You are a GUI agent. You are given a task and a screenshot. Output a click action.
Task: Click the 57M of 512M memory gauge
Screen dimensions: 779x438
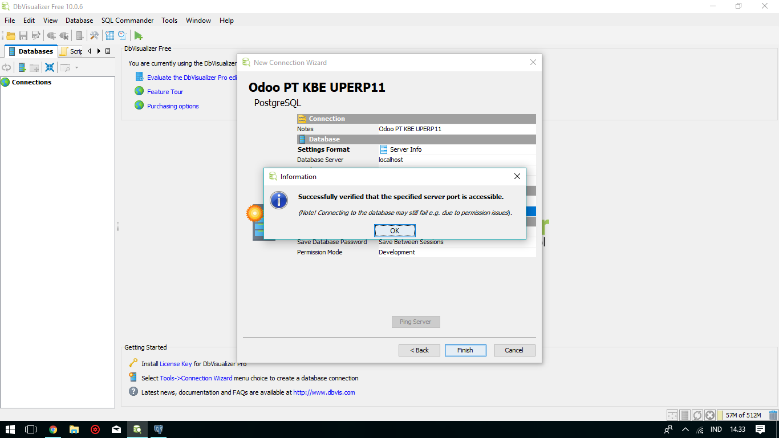[x=742, y=415]
